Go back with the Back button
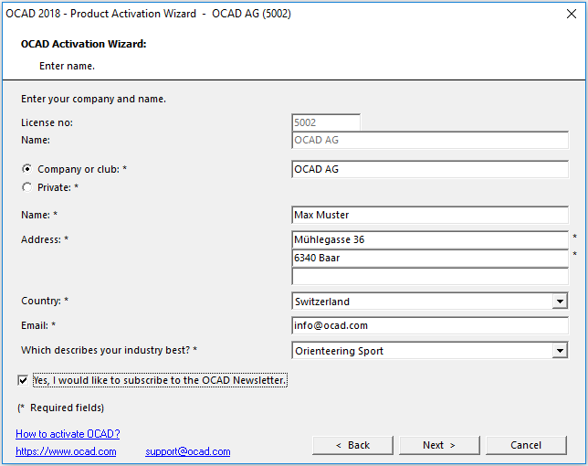The width and height of the screenshot is (588, 466). pyautogui.click(x=352, y=445)
